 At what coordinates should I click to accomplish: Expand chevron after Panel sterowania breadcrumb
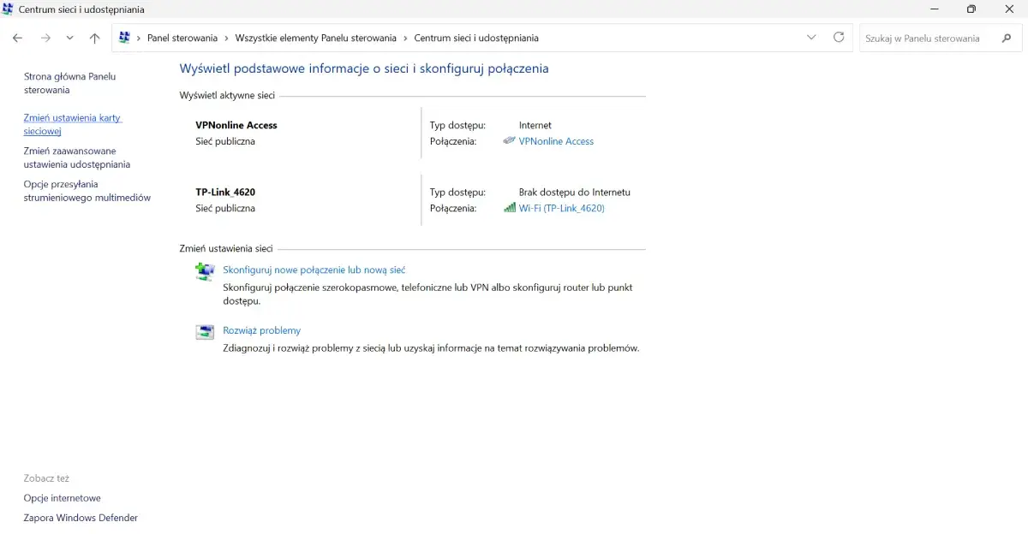226,38
